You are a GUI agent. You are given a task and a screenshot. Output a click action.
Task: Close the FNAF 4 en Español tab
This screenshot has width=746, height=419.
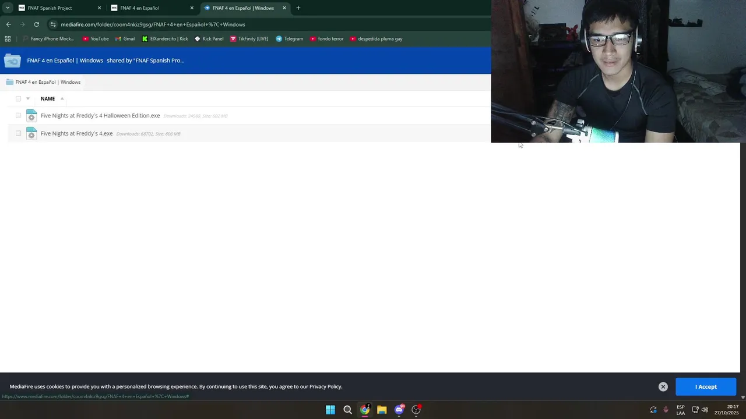[192, 8]
